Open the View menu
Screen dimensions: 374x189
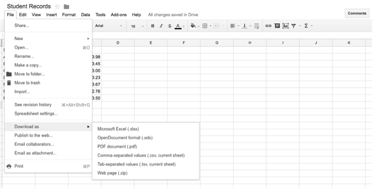tap(36, 15)
